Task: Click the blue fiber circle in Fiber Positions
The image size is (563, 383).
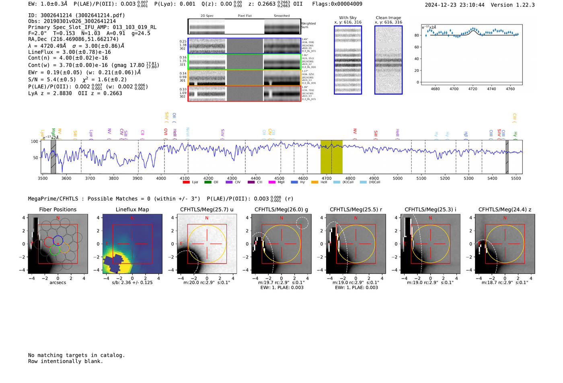Action: 58,241
